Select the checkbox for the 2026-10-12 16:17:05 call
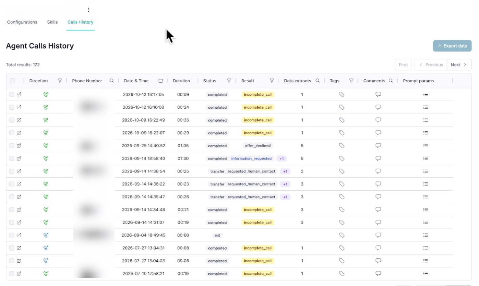479x286 pixels. 12,95
